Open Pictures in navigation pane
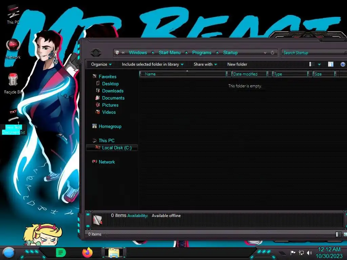Viewport: 347px width, 260px height. click(110, 105)
